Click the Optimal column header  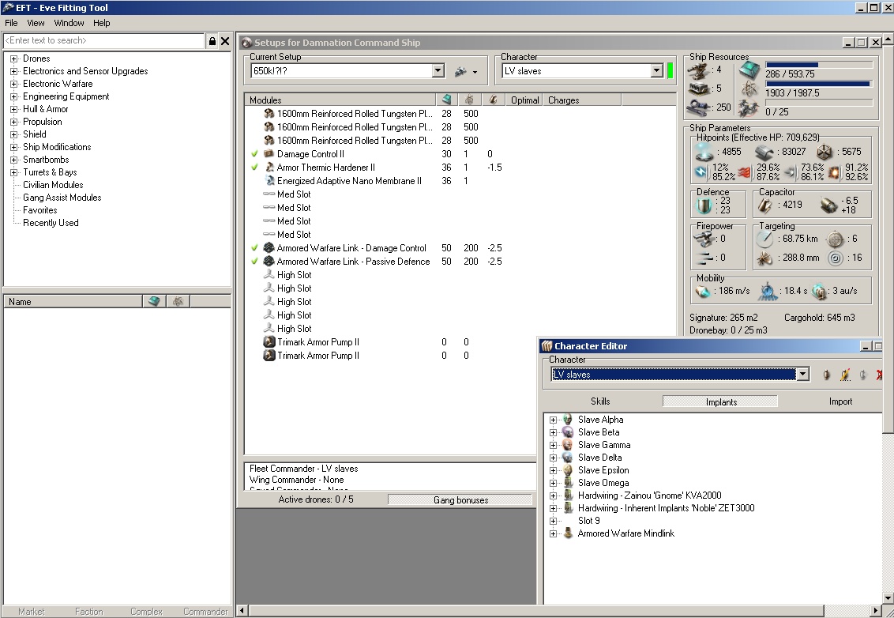click(x=524, y=100)
